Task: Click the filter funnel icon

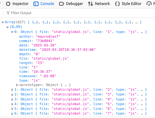Action: [8, 13]
